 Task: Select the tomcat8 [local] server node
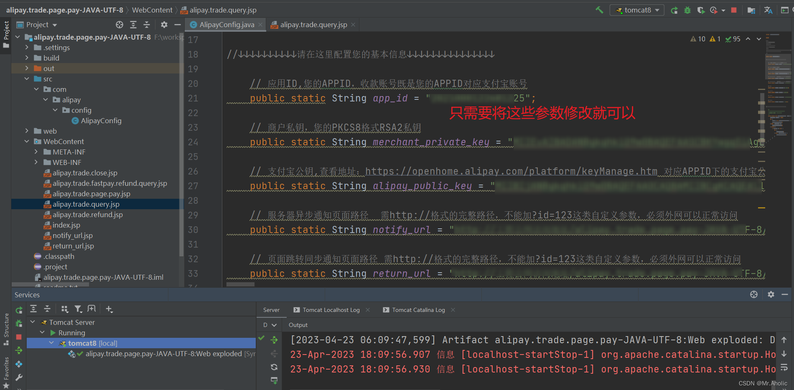pos(141,343)
